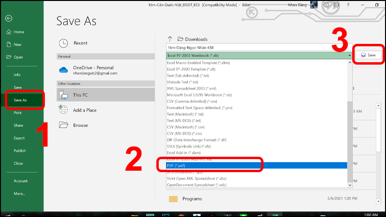The height and width of the screenshot is (217, 386).
Task: Open Browse folder dialog
Action: [80, 125]
